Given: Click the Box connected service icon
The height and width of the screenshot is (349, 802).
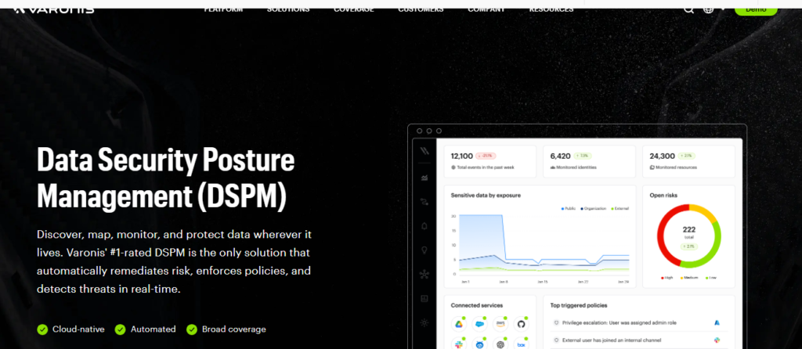Looking at the screenshot, I should [x=521, y=344].
